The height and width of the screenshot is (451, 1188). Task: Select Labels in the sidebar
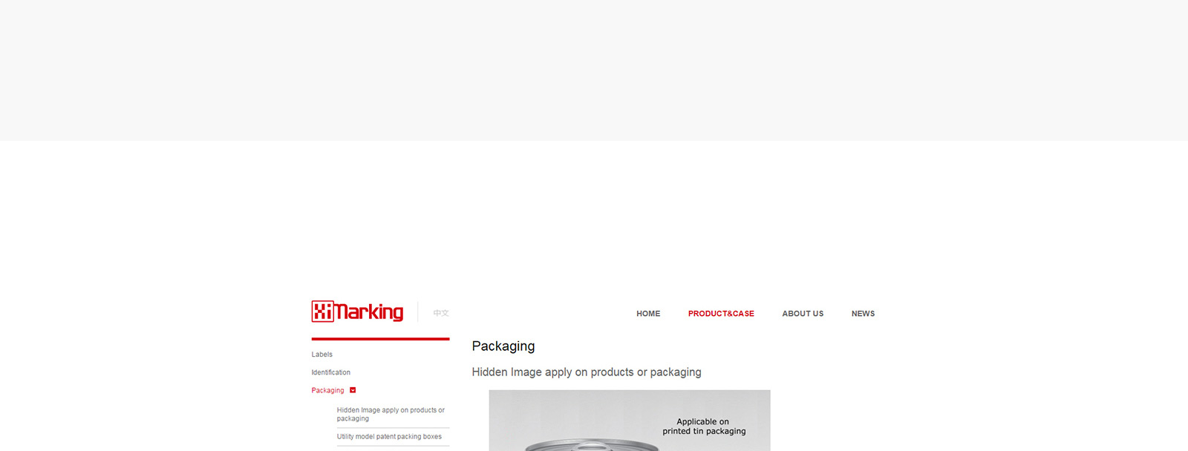click(322, 355)
